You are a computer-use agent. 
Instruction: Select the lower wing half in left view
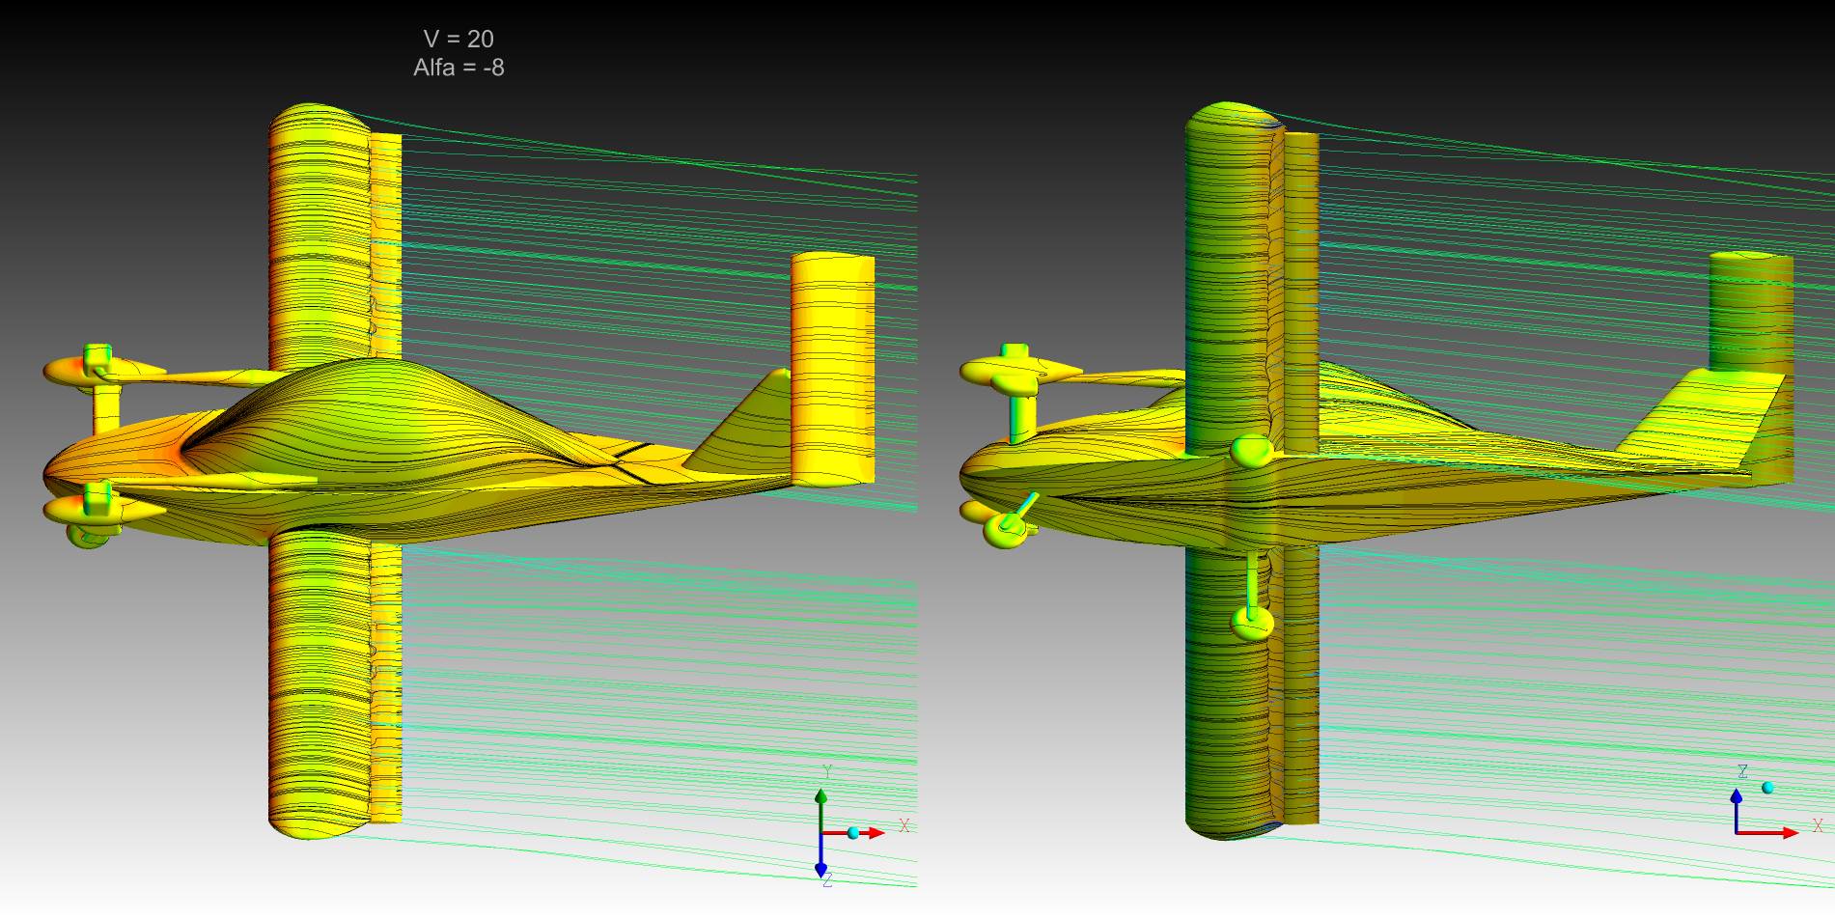(x=319, y=676)
